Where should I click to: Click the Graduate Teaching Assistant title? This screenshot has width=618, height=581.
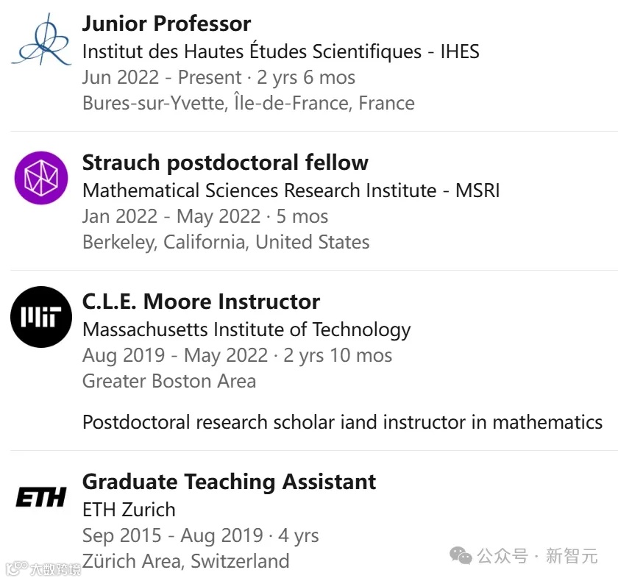pos(229,482)
